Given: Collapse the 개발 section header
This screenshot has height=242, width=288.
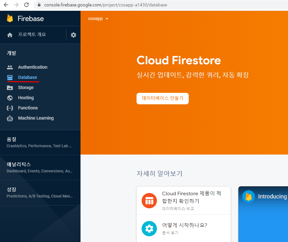Looking at the screenshot, I should [11, 53].
